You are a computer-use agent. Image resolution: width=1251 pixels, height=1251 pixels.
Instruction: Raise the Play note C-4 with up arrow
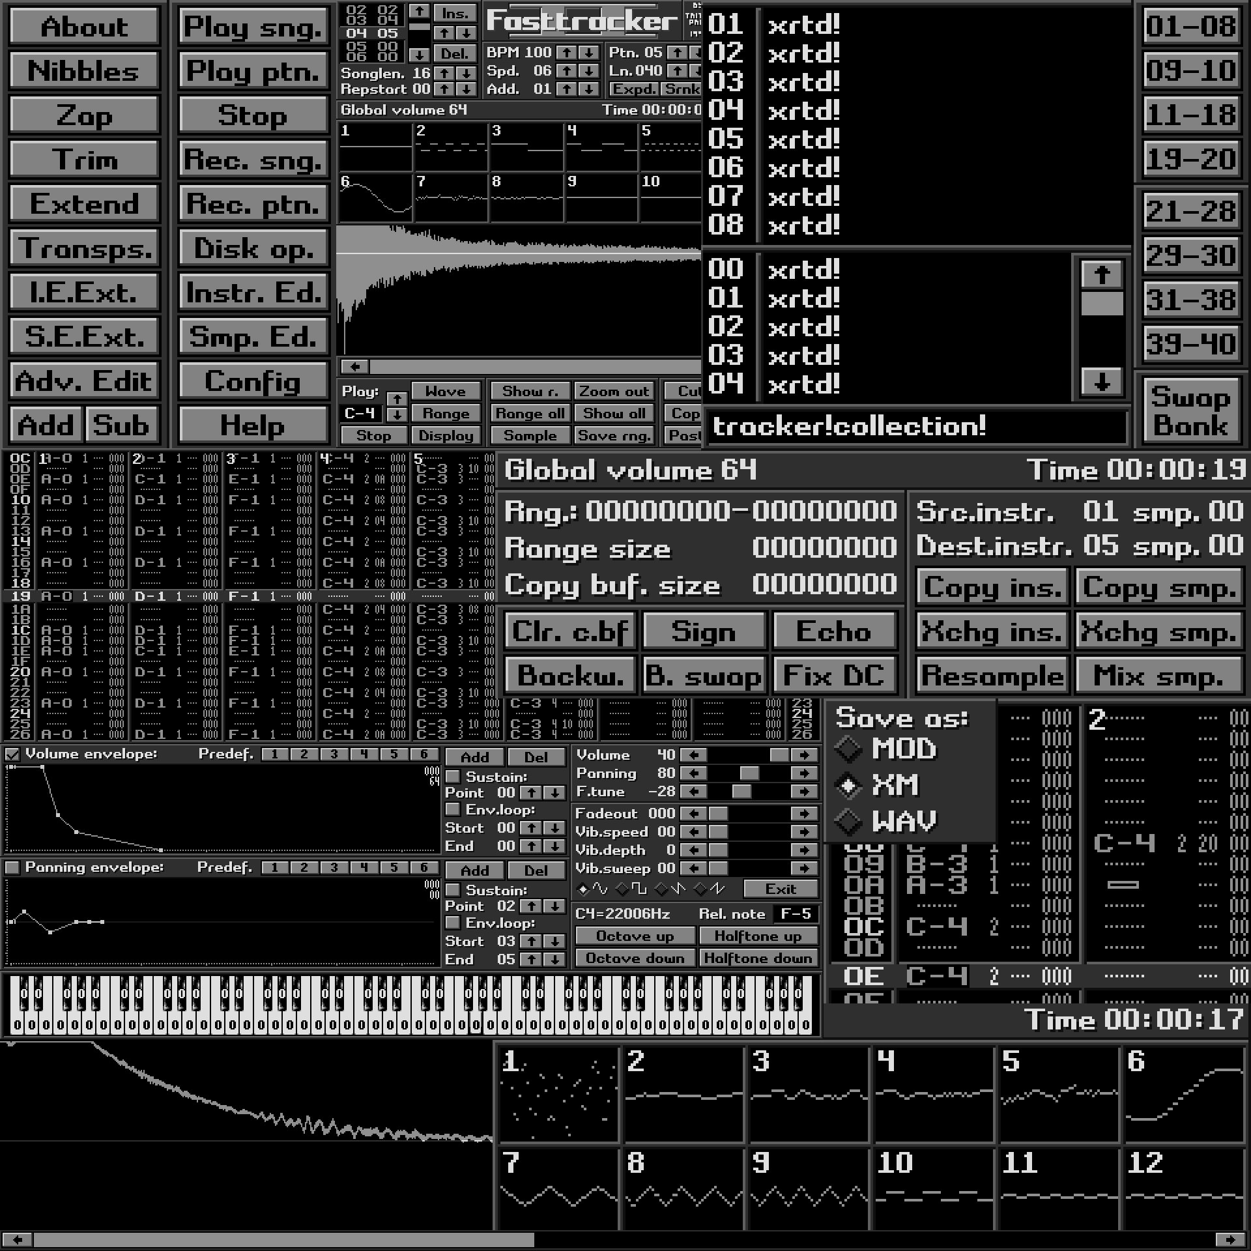point(397,399)
